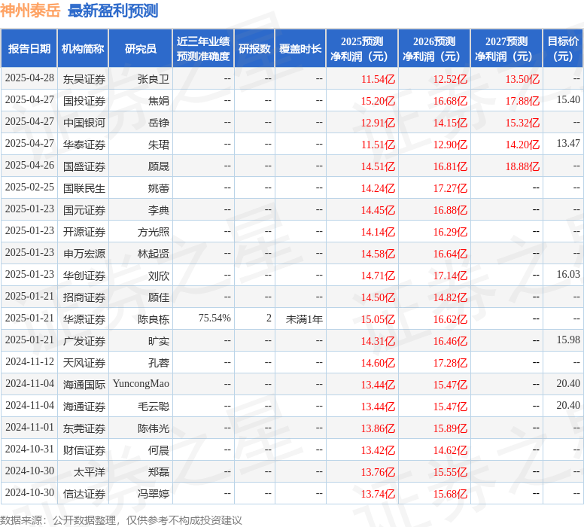Click 东吴证券 institution cell
Screen dimensions: 584x527
pyautogui.click(x=84, y=79)
